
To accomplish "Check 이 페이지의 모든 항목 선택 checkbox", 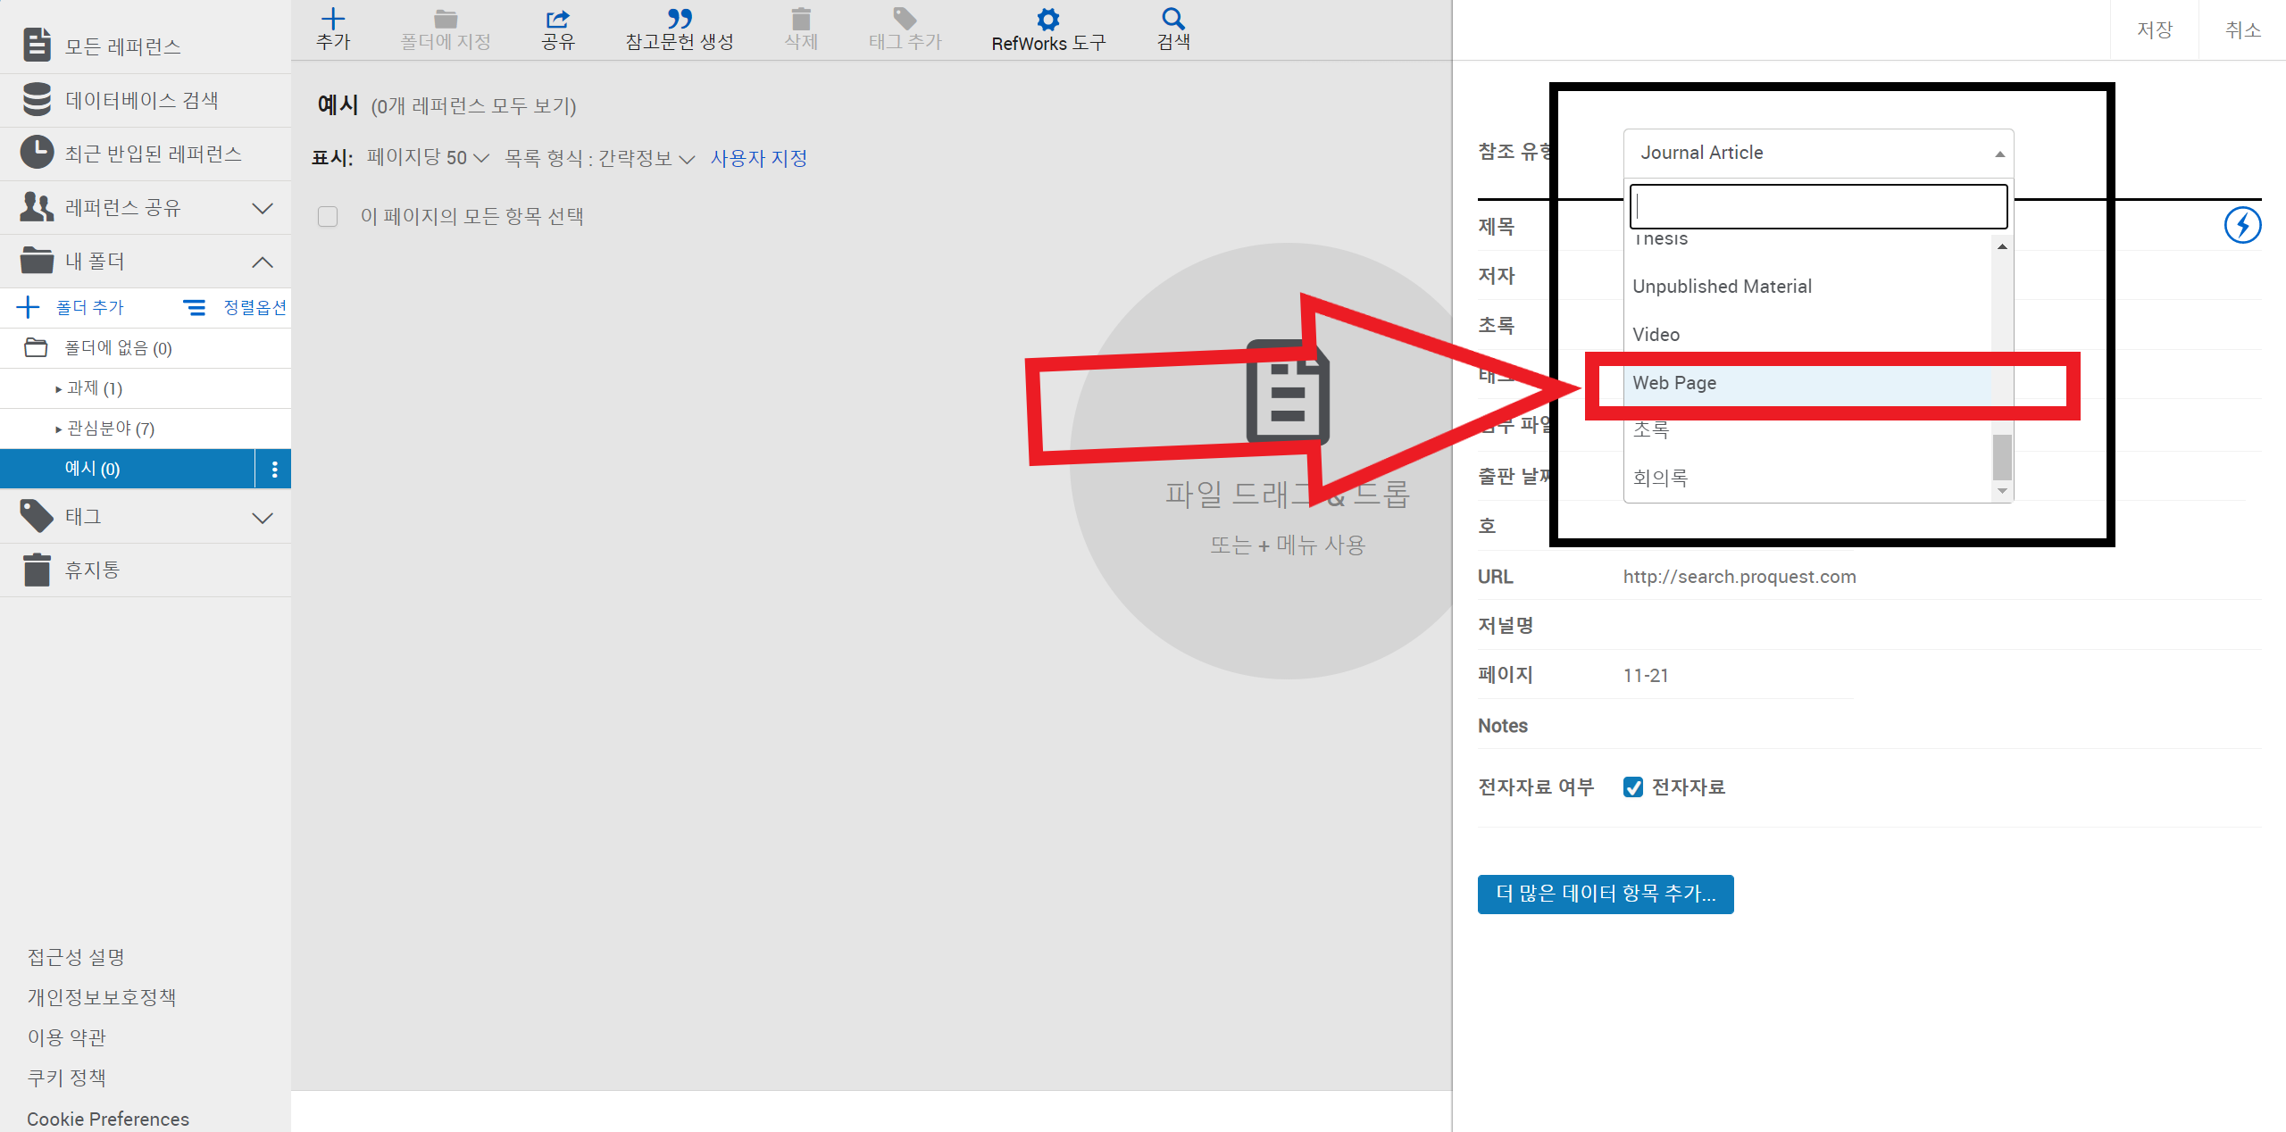I will [x=328, y=217].
